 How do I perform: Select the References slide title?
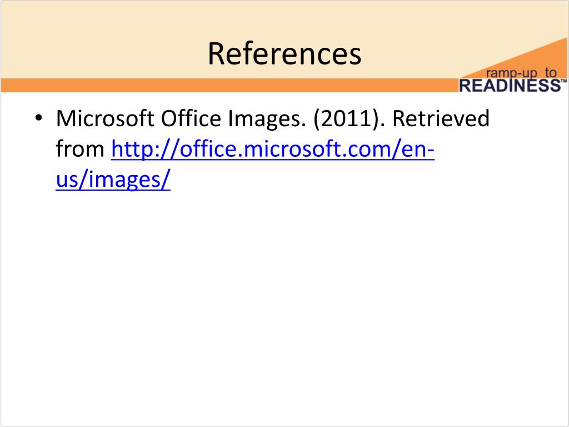(x=284, y=54)
